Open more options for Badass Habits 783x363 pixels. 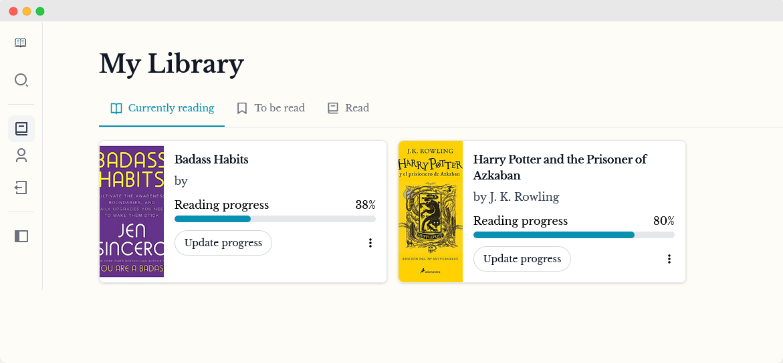point(370,243)
